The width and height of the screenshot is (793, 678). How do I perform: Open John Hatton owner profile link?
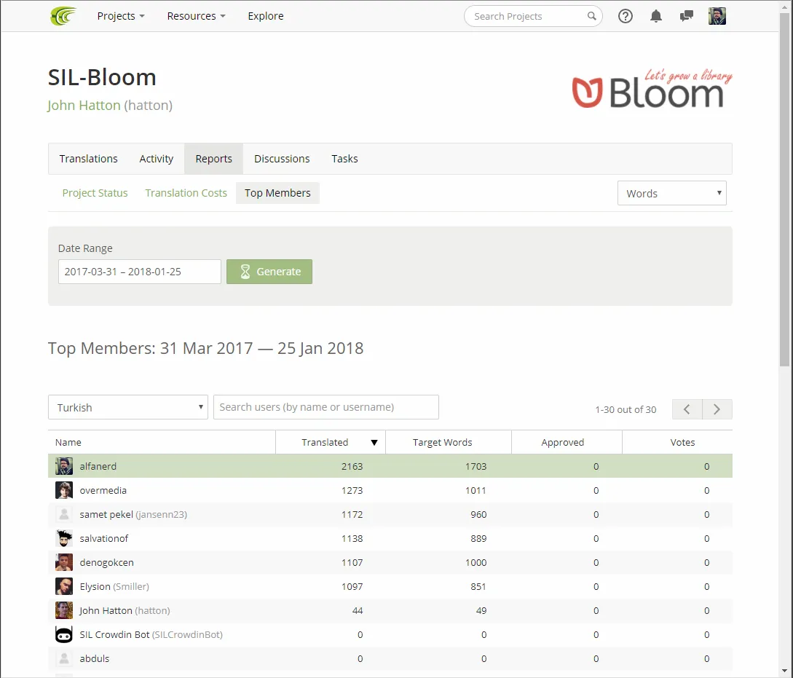(84, 105)
